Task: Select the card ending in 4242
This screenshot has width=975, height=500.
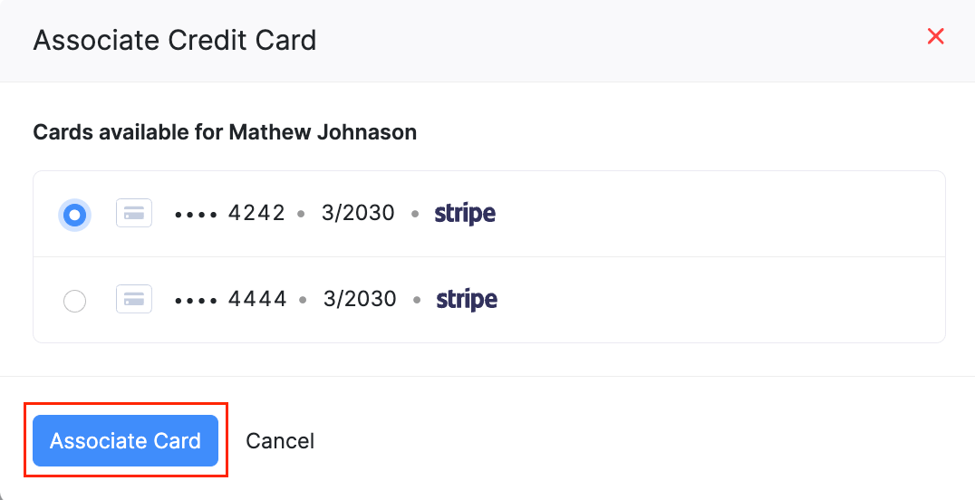Action: pyautogui.click(x=75, y=215)
